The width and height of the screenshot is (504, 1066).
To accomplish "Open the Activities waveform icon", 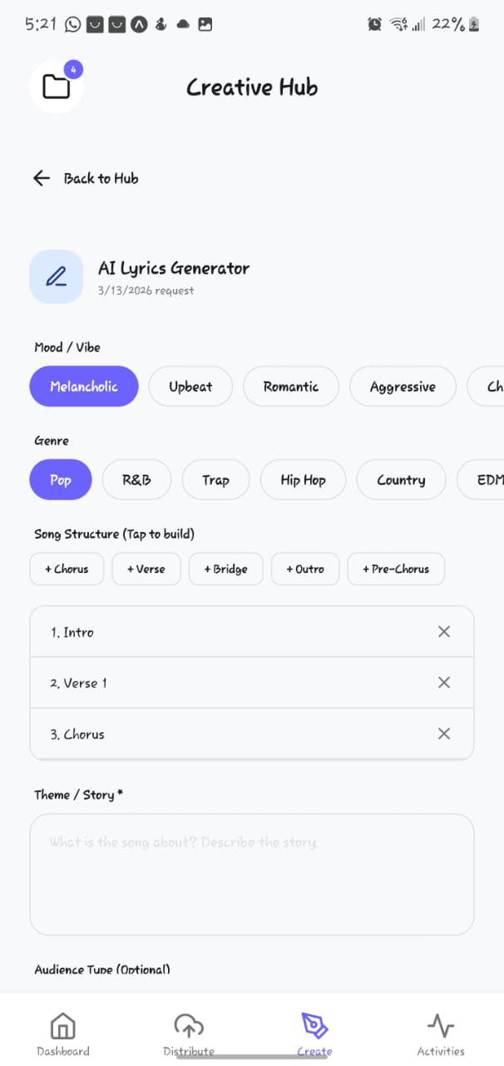I will (440, 1025).
